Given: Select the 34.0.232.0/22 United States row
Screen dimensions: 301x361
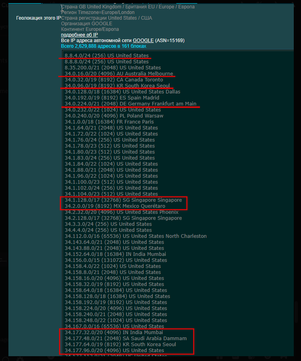Looking at the screenshot, I should point(113,110).
